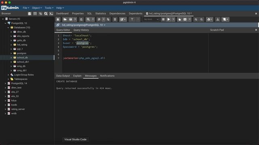Click the connection status link icon

coord(58,25)
